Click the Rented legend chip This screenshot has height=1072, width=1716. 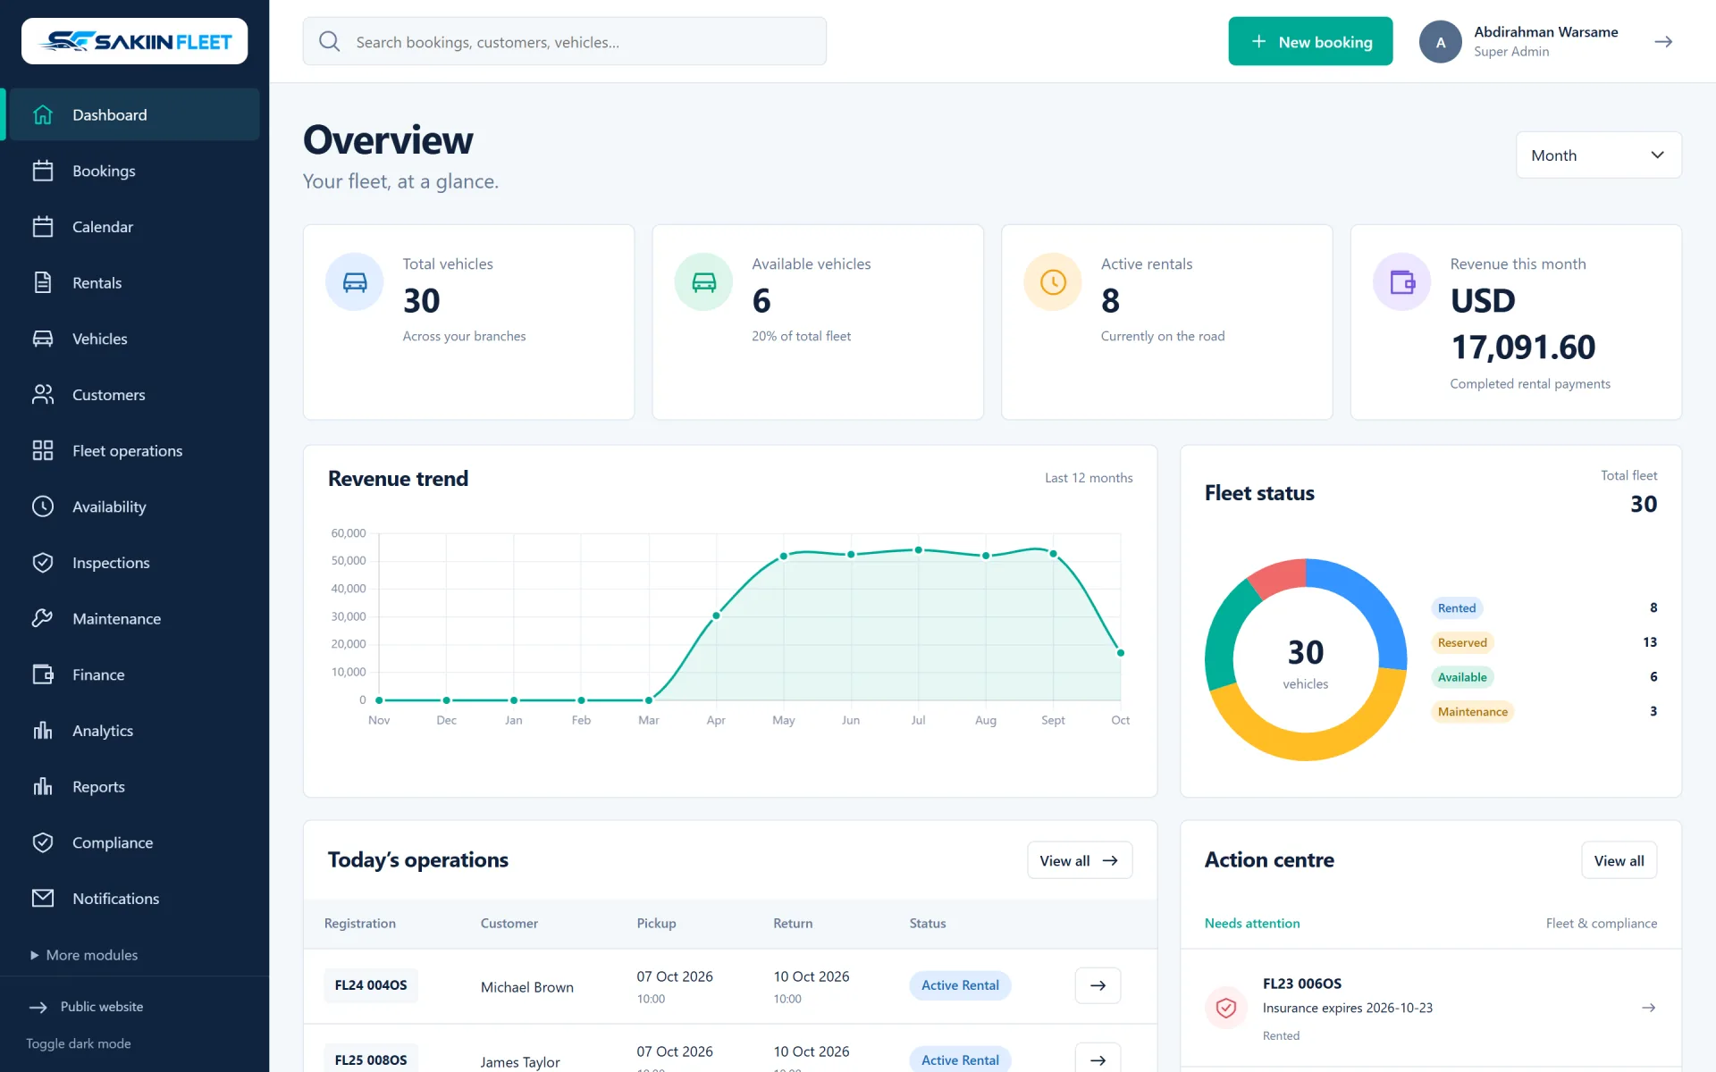coord(1457,608)
